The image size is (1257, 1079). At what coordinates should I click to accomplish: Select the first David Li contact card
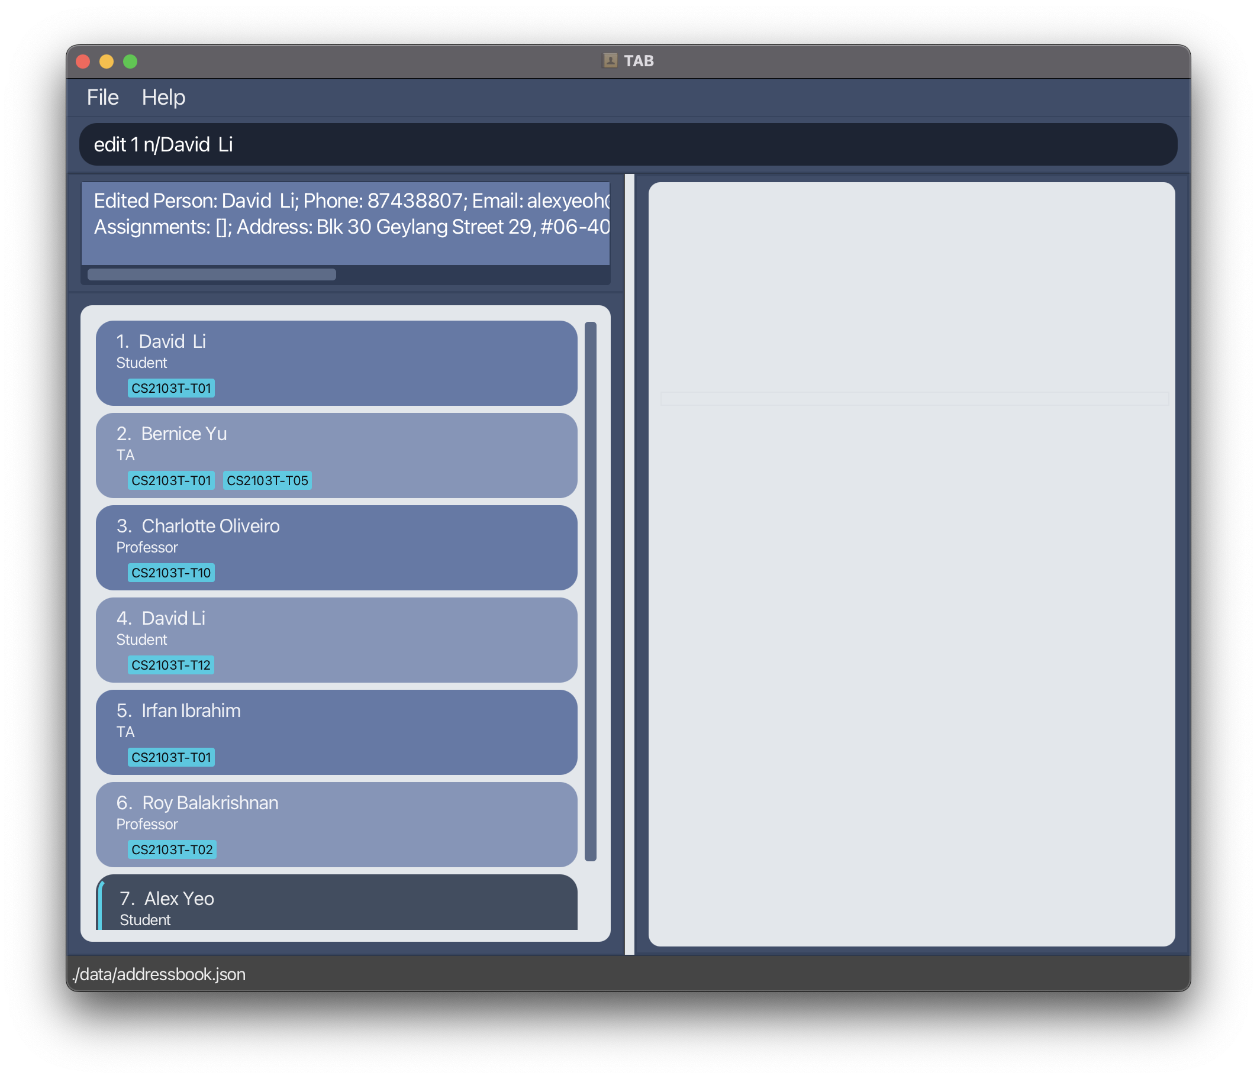(x=336, y=363)
